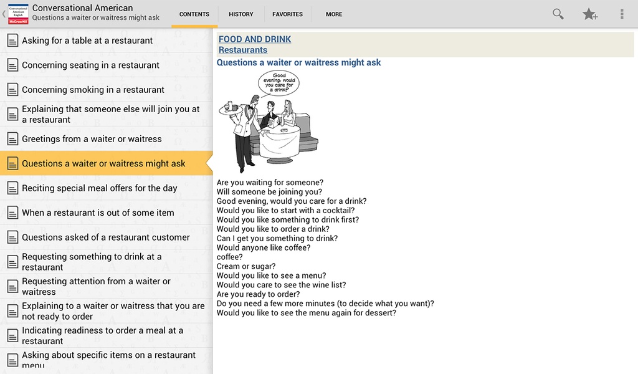Click document icon beside 'Concerning smoking in a restaurant'
This screenshot has width=638, height=374.
(x=12, y=90)
